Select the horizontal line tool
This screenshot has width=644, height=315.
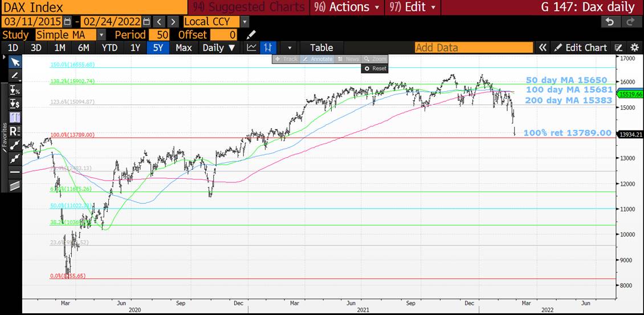pos(15,172)
